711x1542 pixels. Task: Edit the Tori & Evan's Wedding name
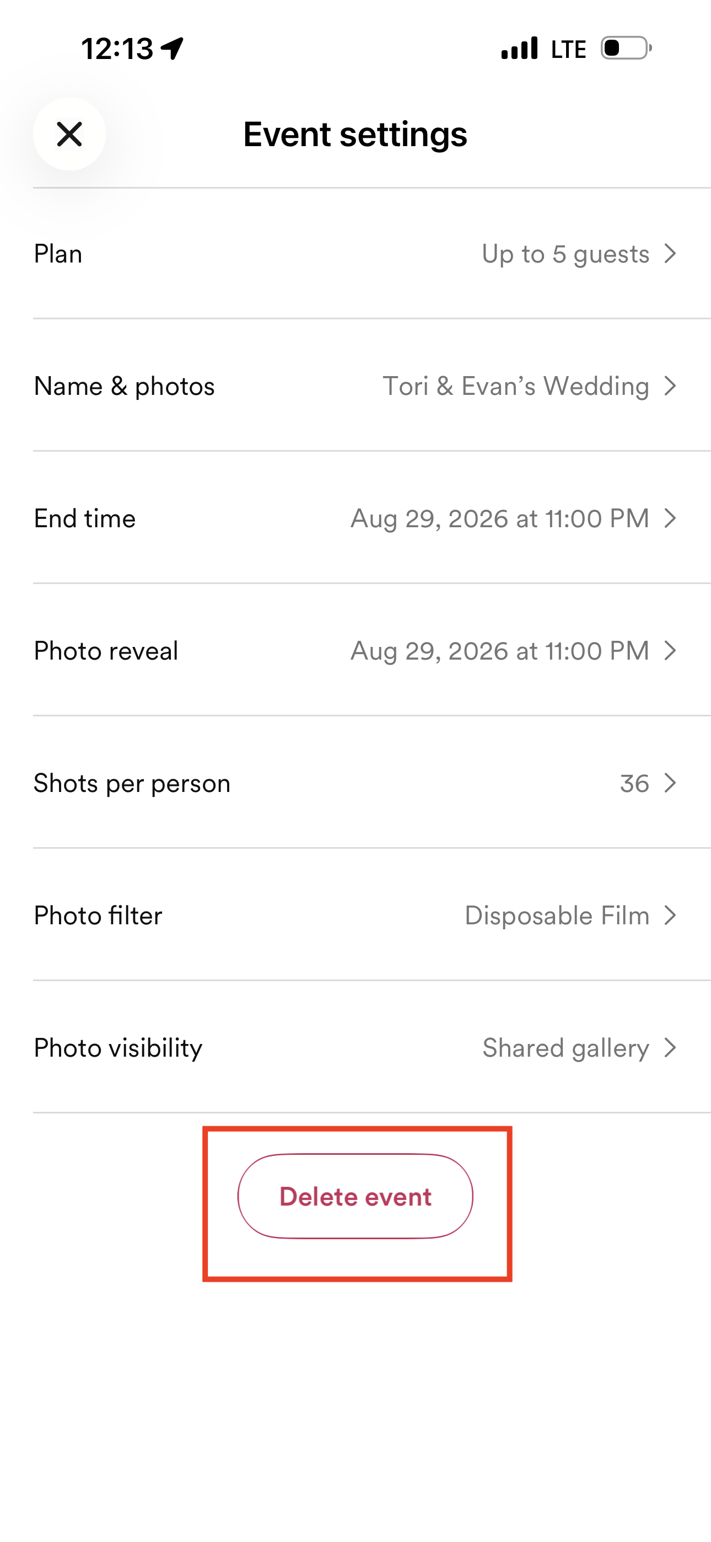pyautogui.click(x=516, y=386)
